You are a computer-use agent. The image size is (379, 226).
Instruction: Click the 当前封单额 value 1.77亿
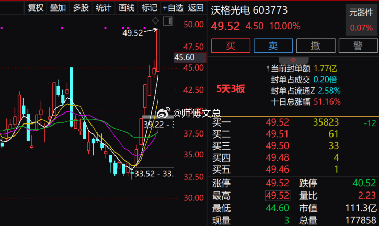(325, 69)
